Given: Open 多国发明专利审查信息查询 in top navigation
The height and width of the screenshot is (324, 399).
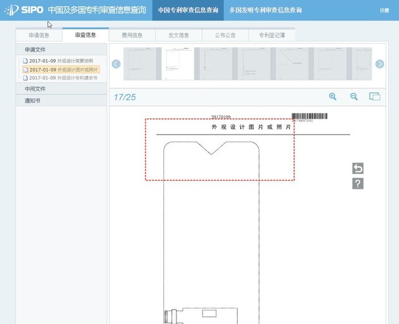Looking at the screenshot, I should point(266,11).
